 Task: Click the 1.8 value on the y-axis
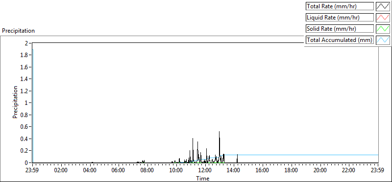24,55
